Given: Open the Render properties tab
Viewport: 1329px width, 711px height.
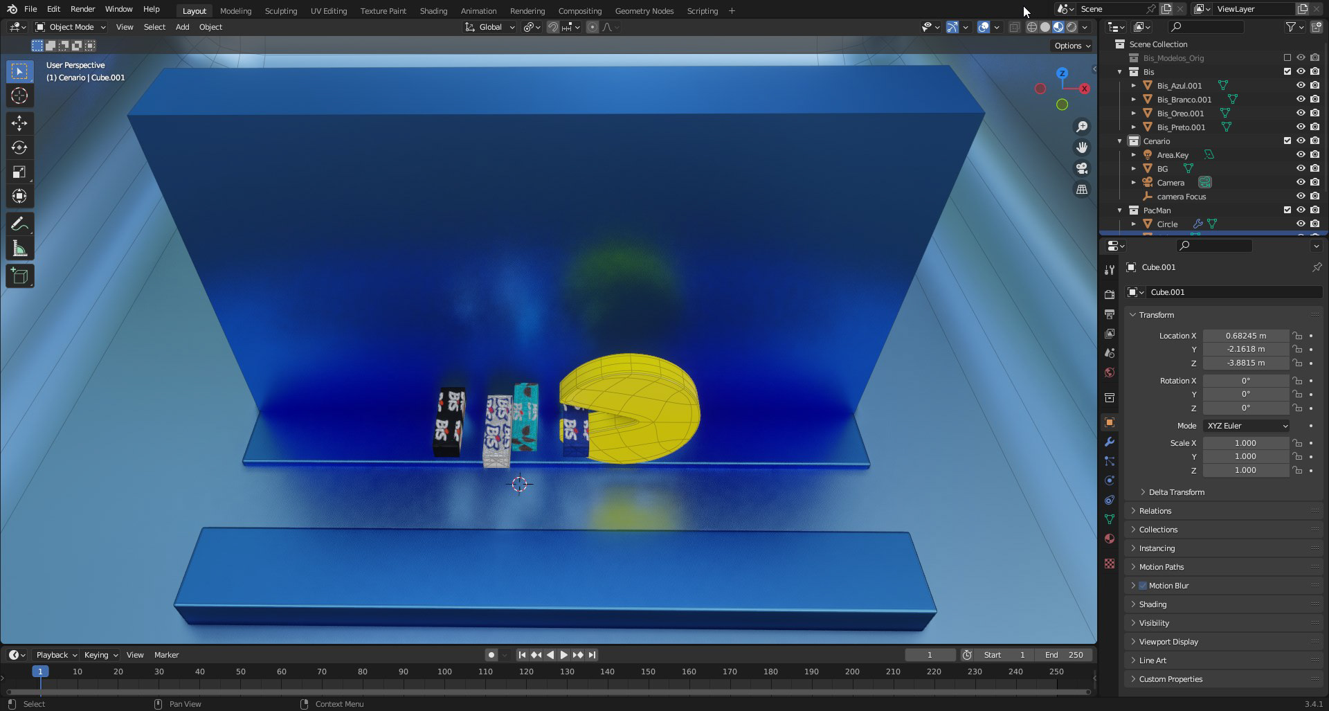Looking at the screenshot, I should (x=1110, y=295).
